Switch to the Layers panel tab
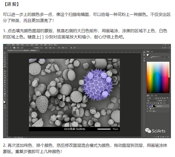Image resolution: width=175 pixels, height=157 pixels. tap(148, 96)
